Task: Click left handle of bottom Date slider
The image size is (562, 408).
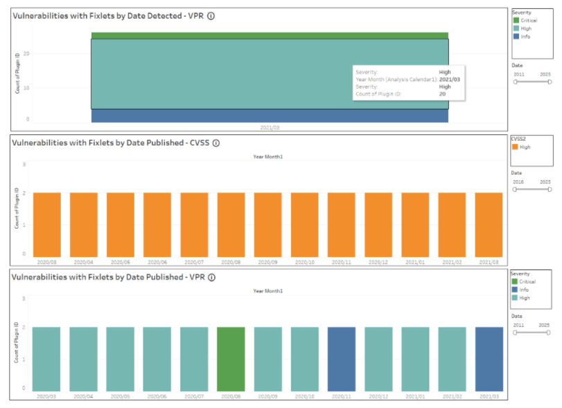Action: point(515,332)
